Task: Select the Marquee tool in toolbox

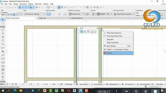Action: tap(3, 23)
